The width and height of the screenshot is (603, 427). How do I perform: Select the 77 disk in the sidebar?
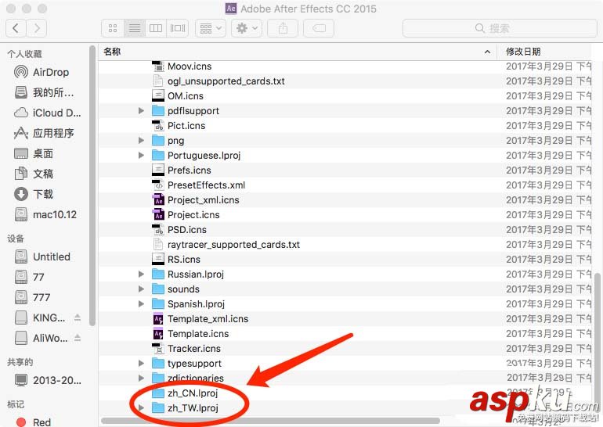[29, 277]
